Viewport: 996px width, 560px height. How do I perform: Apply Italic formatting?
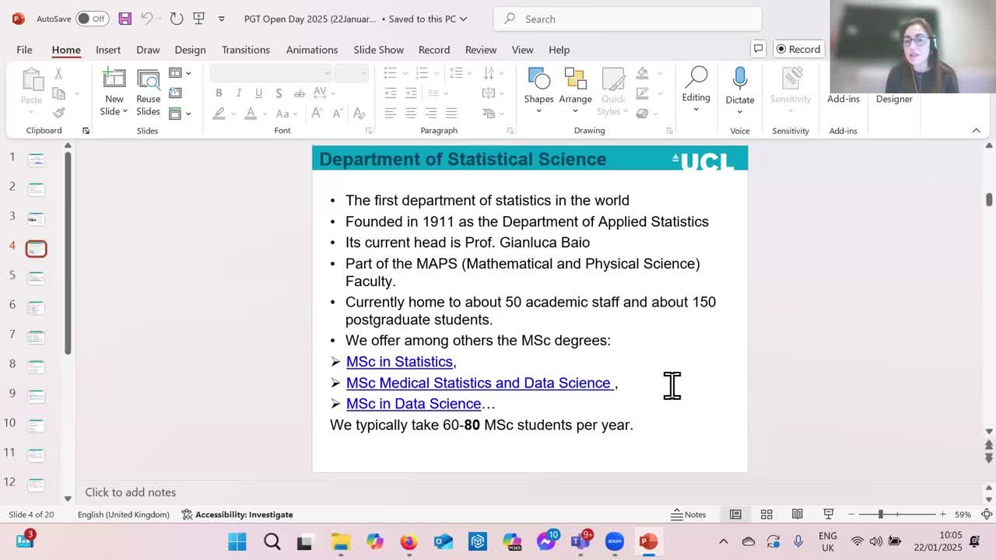[238, 93]
